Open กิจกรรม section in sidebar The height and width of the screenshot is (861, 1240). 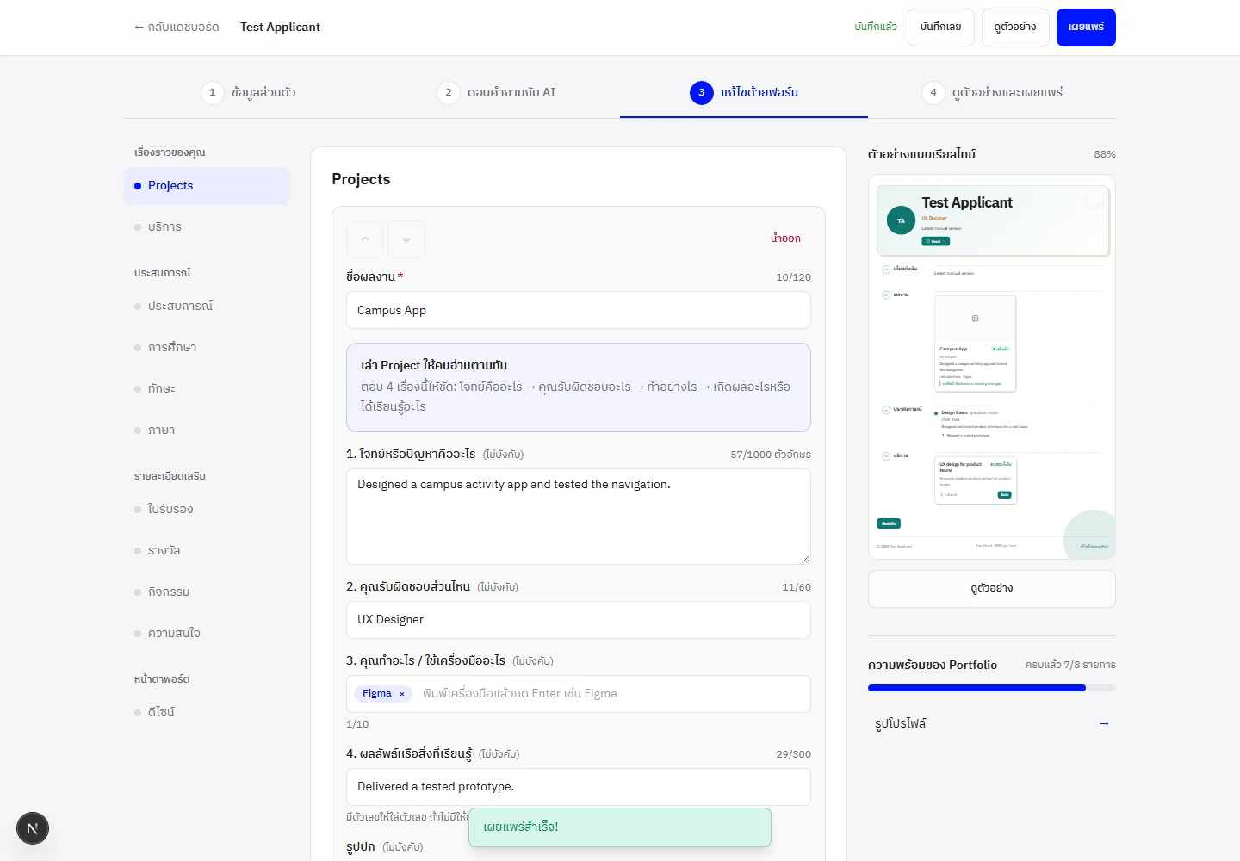click(x=207, y=592)
